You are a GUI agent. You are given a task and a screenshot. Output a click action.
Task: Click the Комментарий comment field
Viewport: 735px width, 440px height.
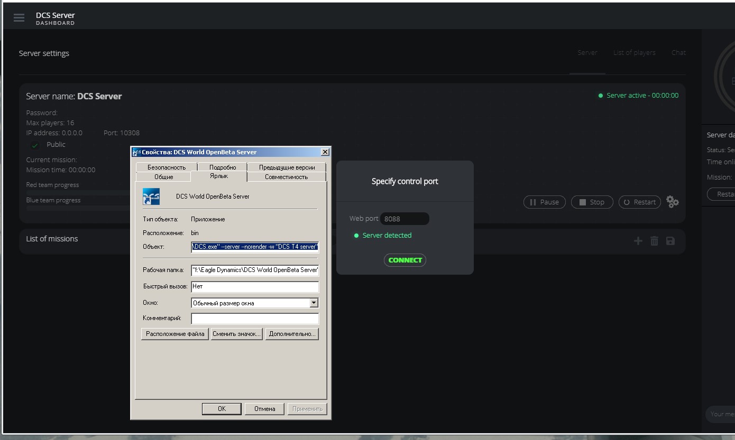[x=255, y=318]
